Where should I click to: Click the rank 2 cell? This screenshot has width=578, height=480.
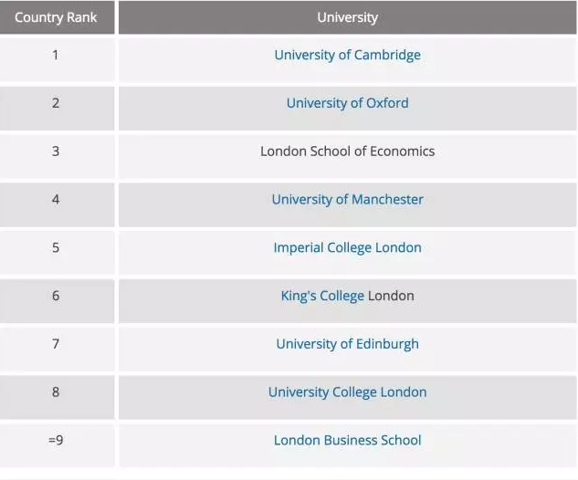tap(56, 103)
